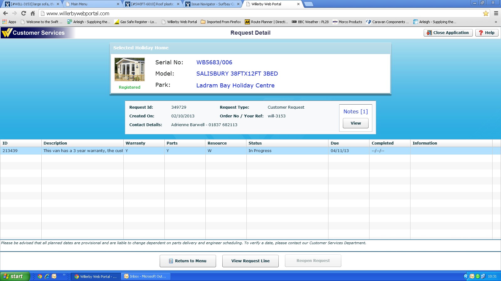The height and width of the screenshot is (281, 501).
Task: Click Return to Menu button
Action: click(188, 261)
